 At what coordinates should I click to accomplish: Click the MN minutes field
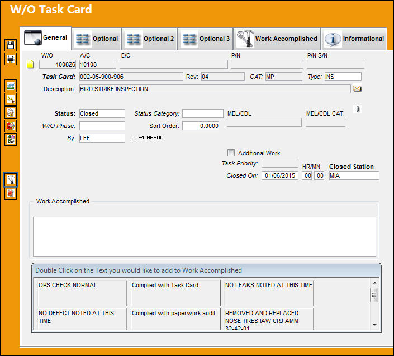click(x=319, y=175)
